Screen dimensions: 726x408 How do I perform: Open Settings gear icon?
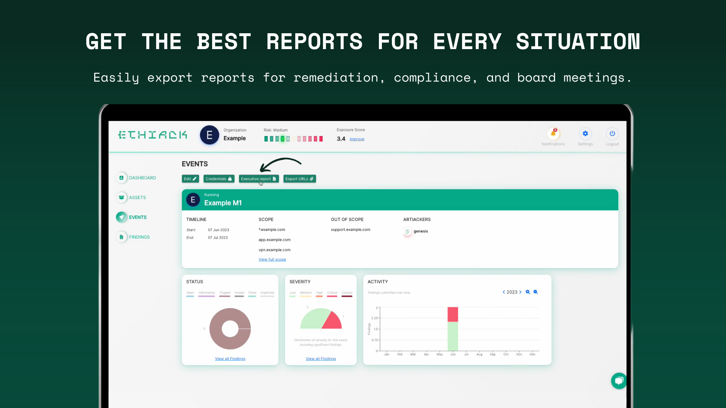coord(585,134)
